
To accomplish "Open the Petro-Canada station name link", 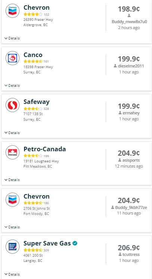I will 44,149.
